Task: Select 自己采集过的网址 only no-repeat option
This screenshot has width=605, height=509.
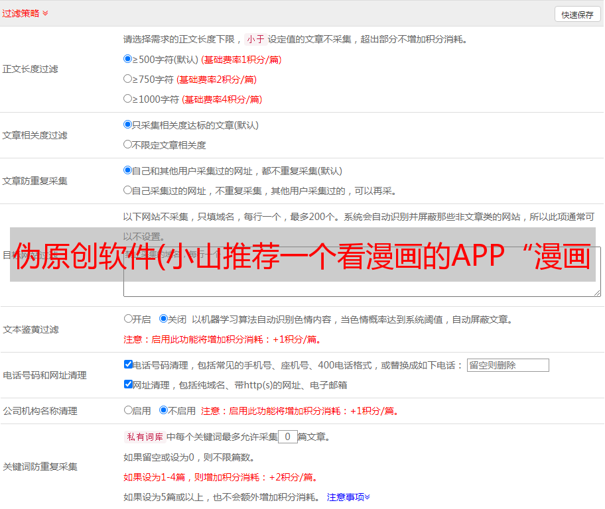Action: (128, 190)
